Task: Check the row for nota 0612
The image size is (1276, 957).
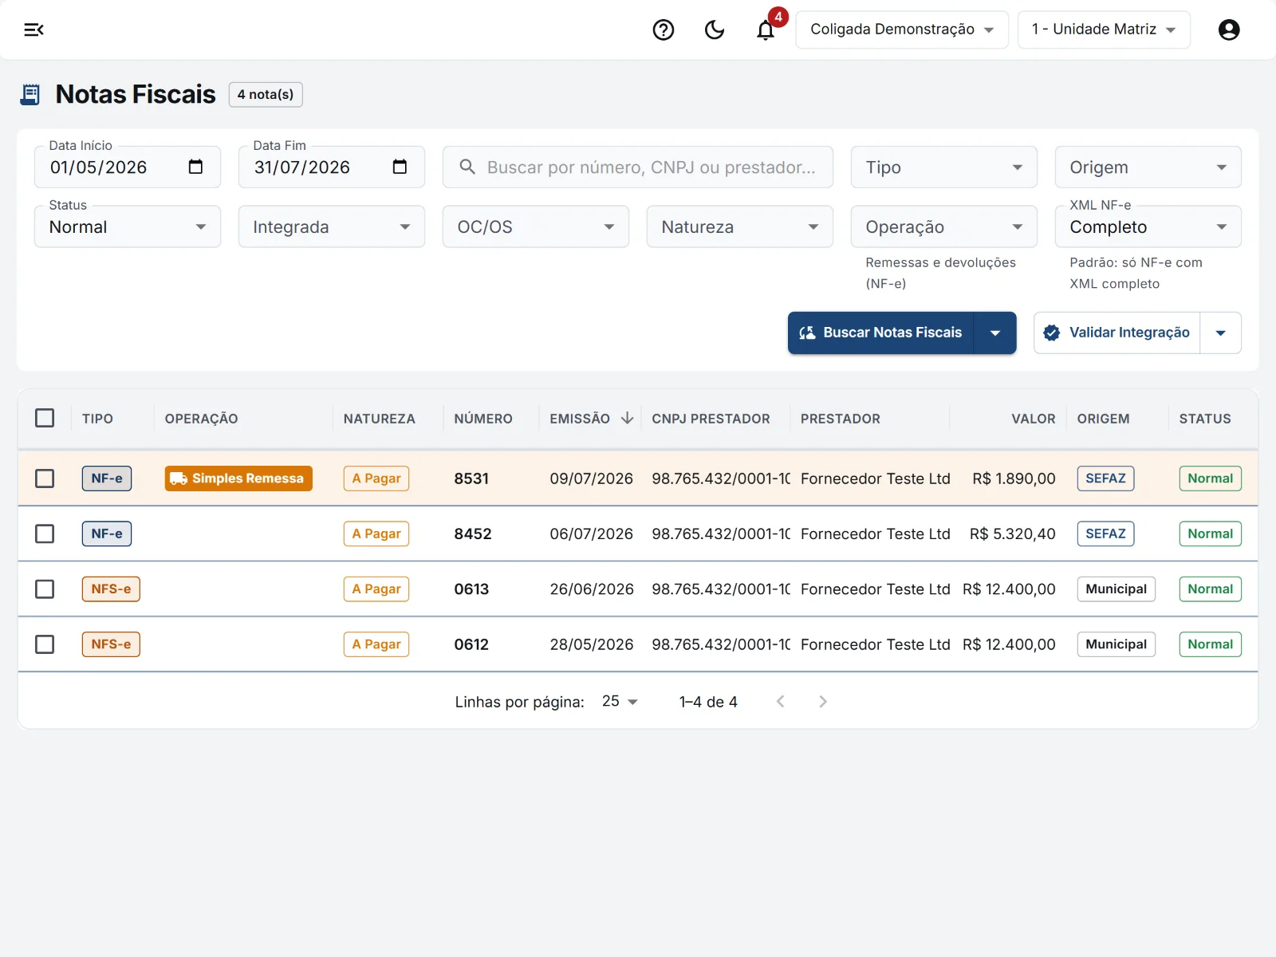Action: [45, 644]
